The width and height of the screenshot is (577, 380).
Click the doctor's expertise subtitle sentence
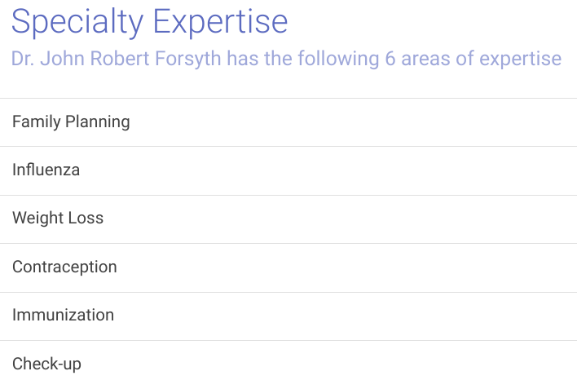(285, 60)
